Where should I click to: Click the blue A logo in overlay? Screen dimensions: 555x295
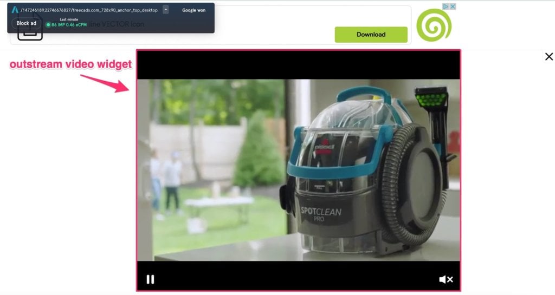click(x=15, y=10)
